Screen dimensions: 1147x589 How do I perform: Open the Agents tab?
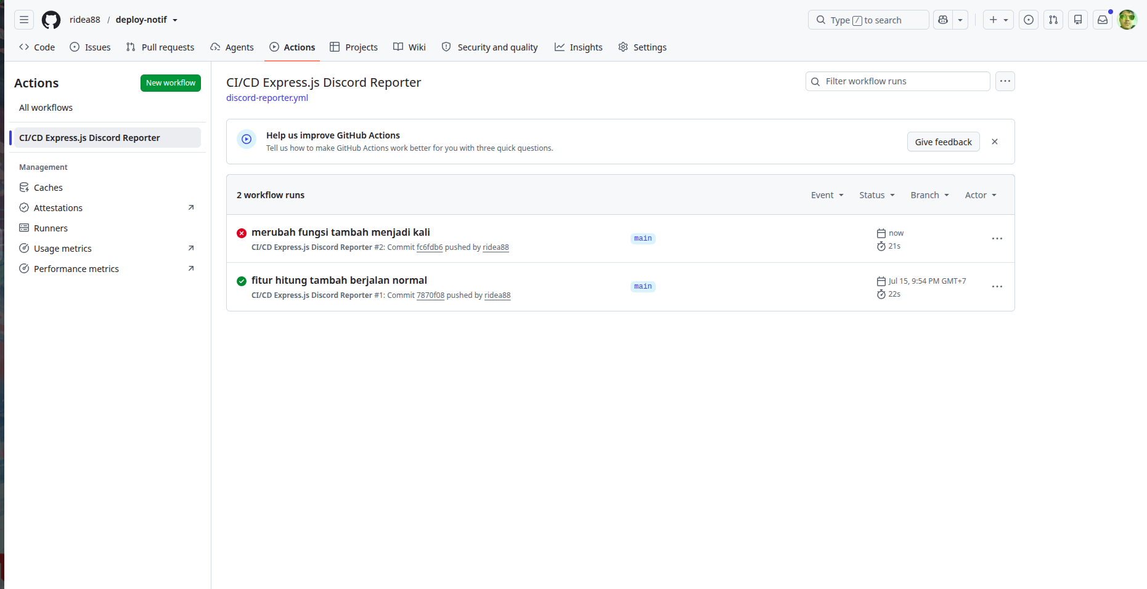tap(232, 47)
